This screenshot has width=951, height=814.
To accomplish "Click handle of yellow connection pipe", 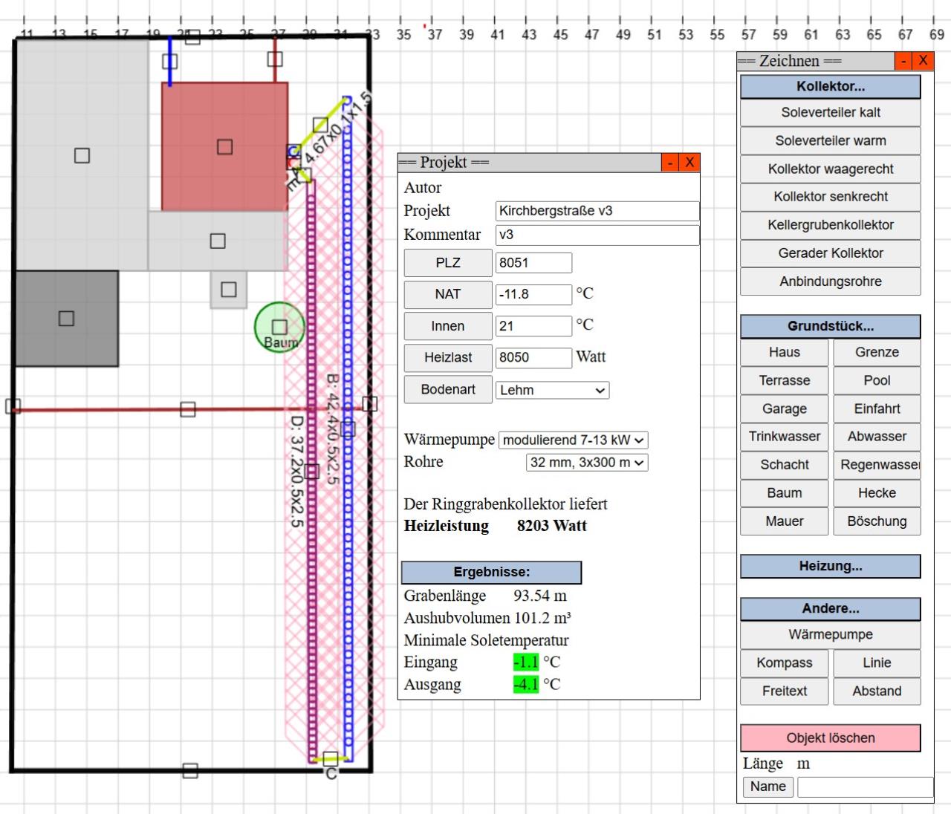I will coord(320,125).
